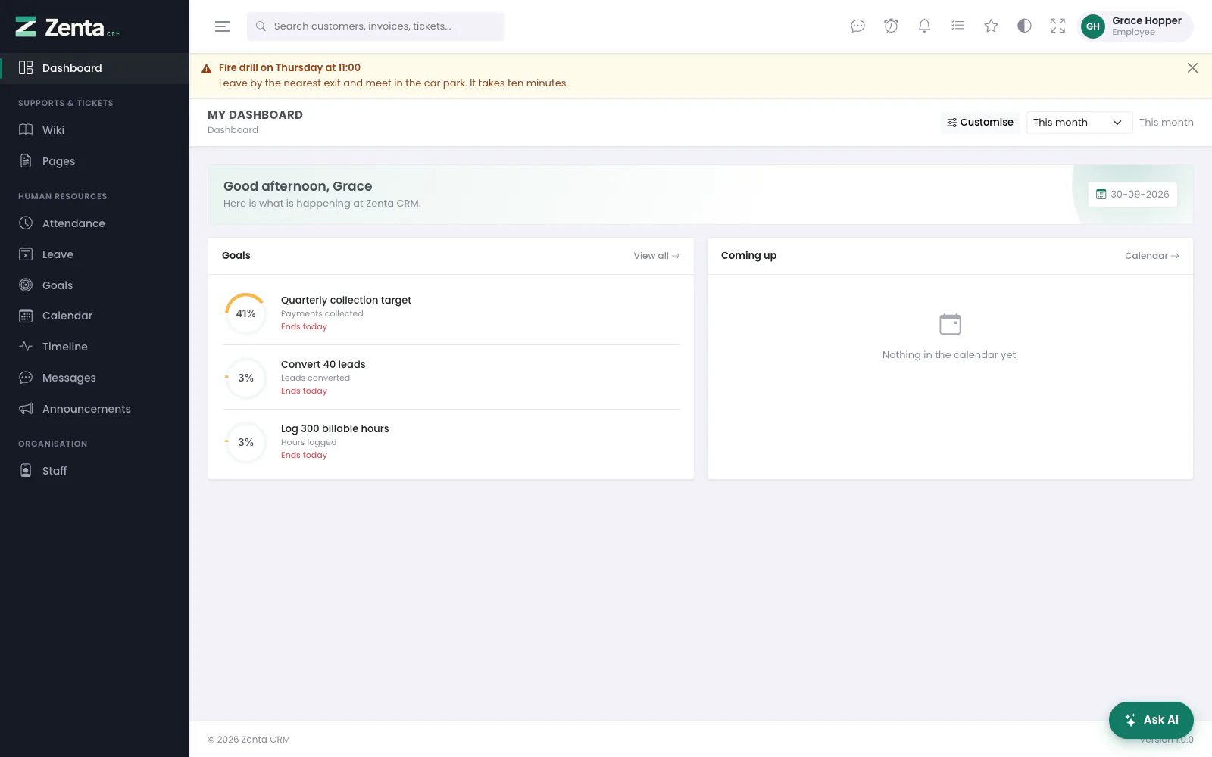The width and height of the screenshot is (1212, 757).
Task: Click the Zenta CRM logo
Action: 68,27
